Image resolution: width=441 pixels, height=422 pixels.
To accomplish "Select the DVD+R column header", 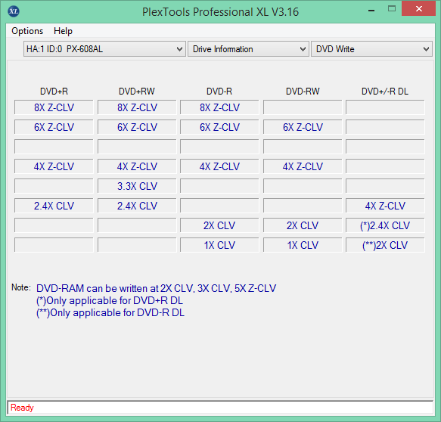I will coord(54,91).
